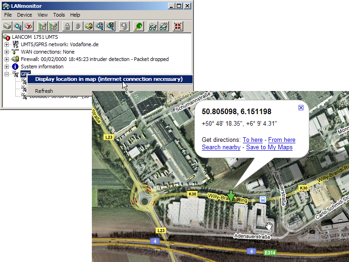This screenshot has height=262, width=349.
Task: Click the red inward arrows icon
Action: click(178, 26)
